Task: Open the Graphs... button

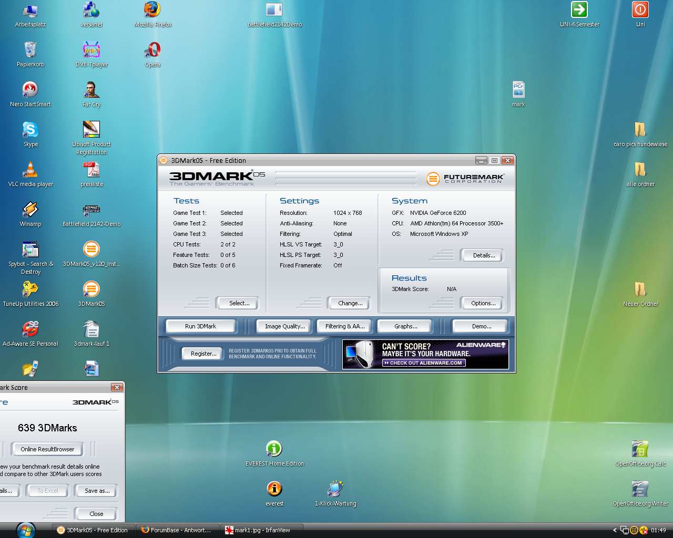Action: 406,326
